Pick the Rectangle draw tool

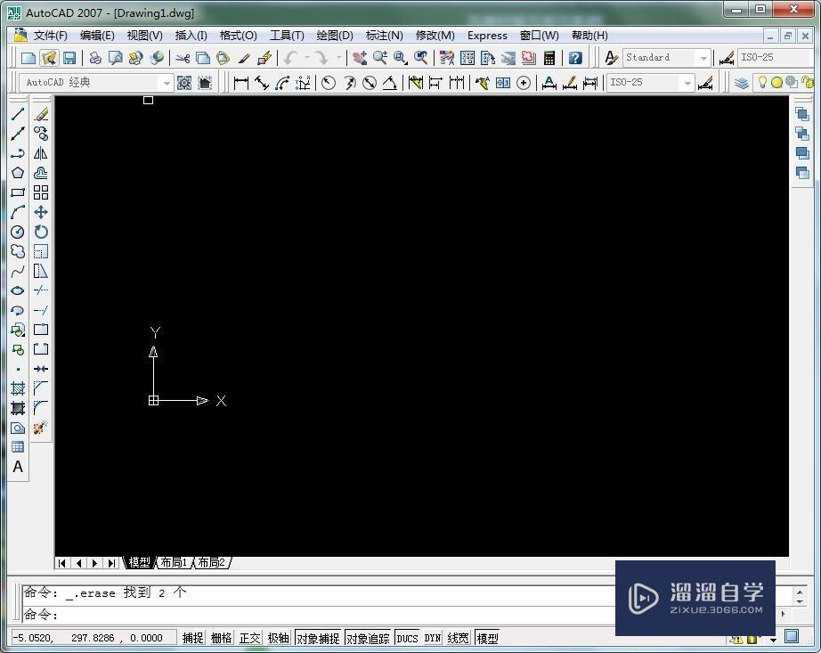point(16,192)
